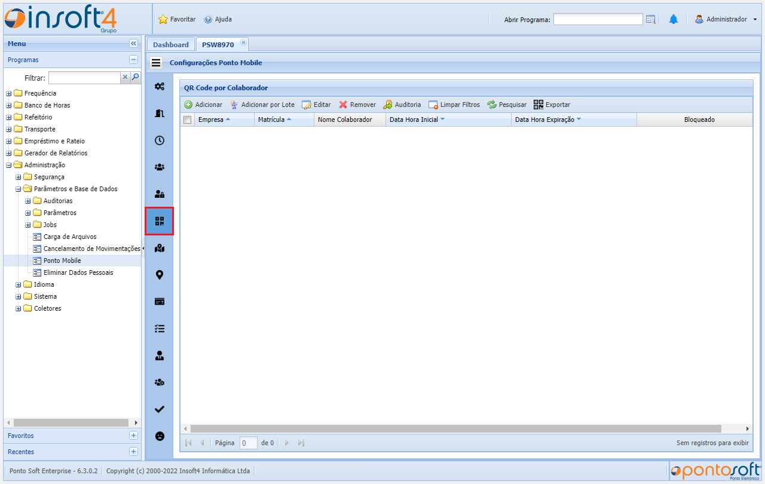The width and height of the screenshot is (765, 484).
Task: Expand the Frequência folder
Action: [9, 93]
